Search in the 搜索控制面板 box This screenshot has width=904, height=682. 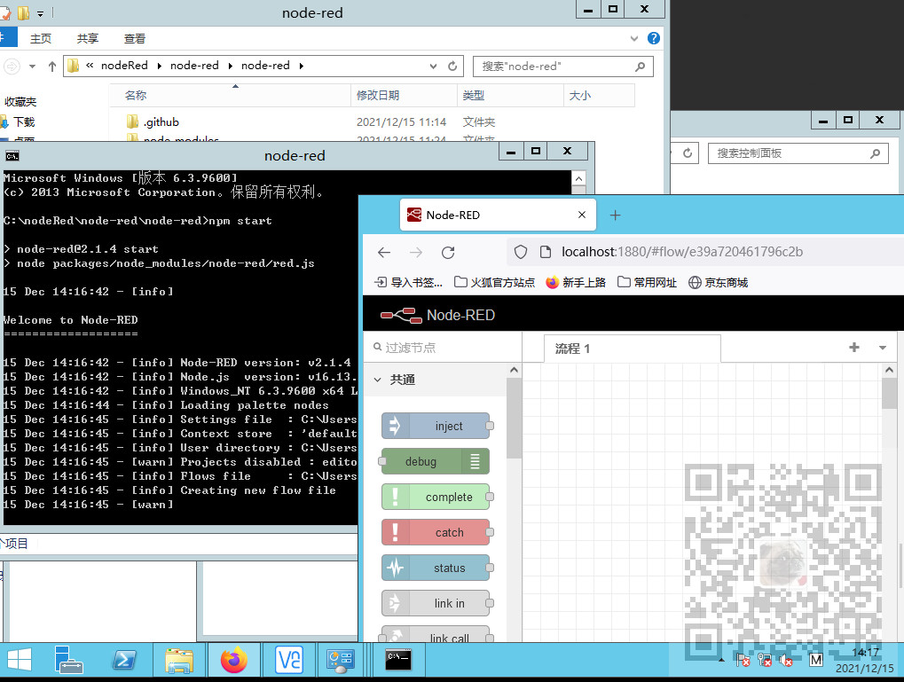[x=798, y=153]
